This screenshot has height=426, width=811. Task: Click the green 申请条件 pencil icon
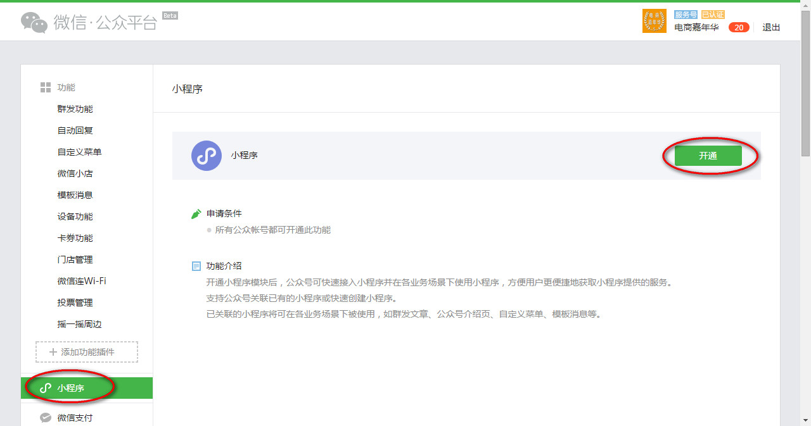[x=196, y=214]
